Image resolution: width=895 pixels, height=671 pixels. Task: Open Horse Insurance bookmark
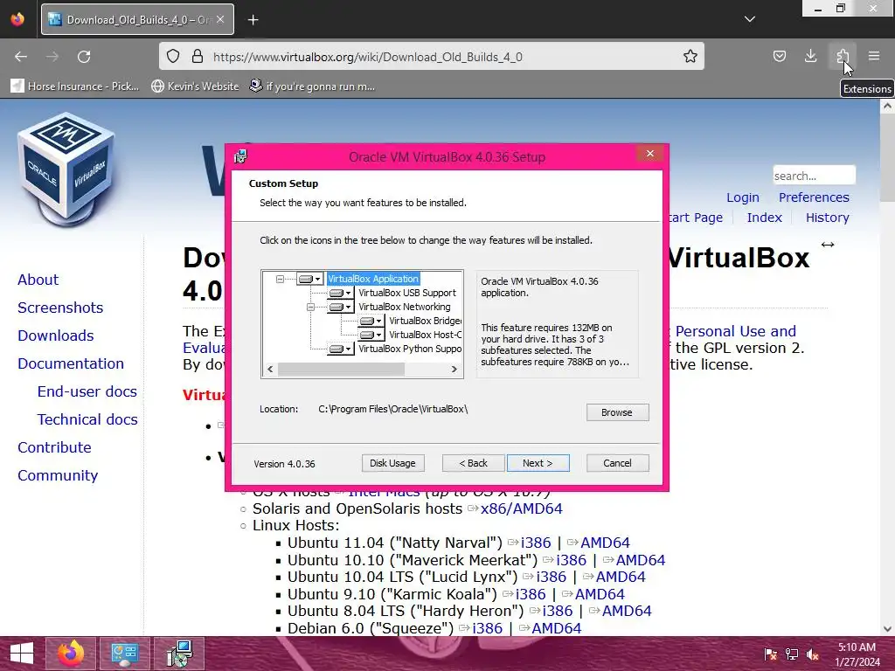(75, 86)
